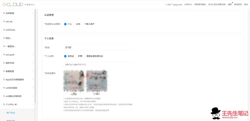
Task: Click the 修改密码 link
Action: click(x=238, y=4)
